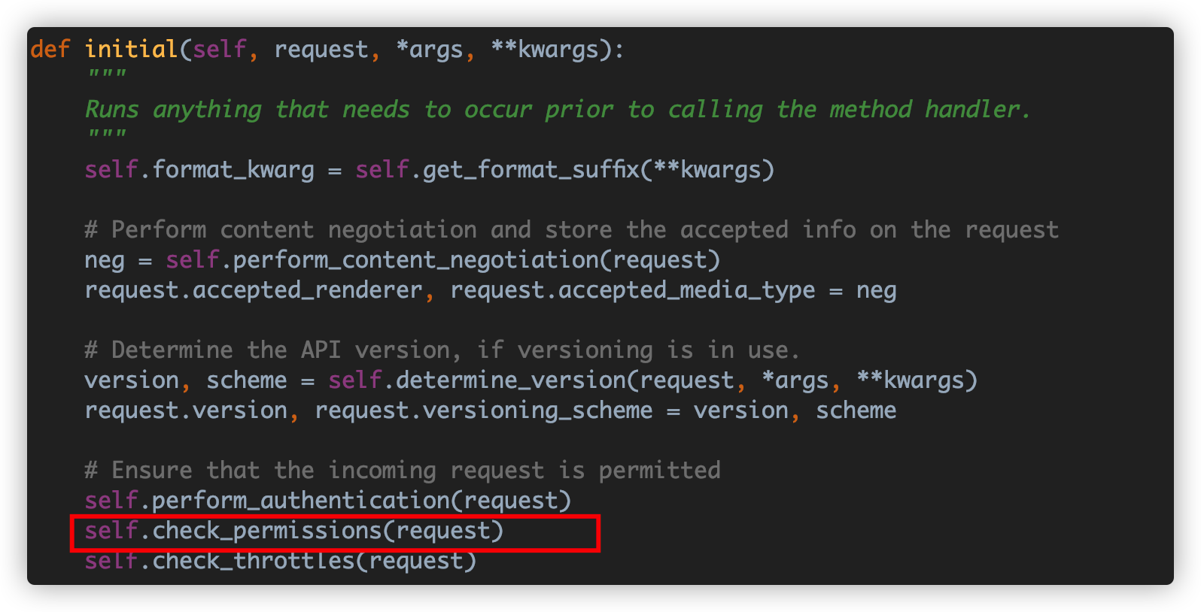
Task: Click request.accepted_renderer
Action: click(x=253, y=290)
